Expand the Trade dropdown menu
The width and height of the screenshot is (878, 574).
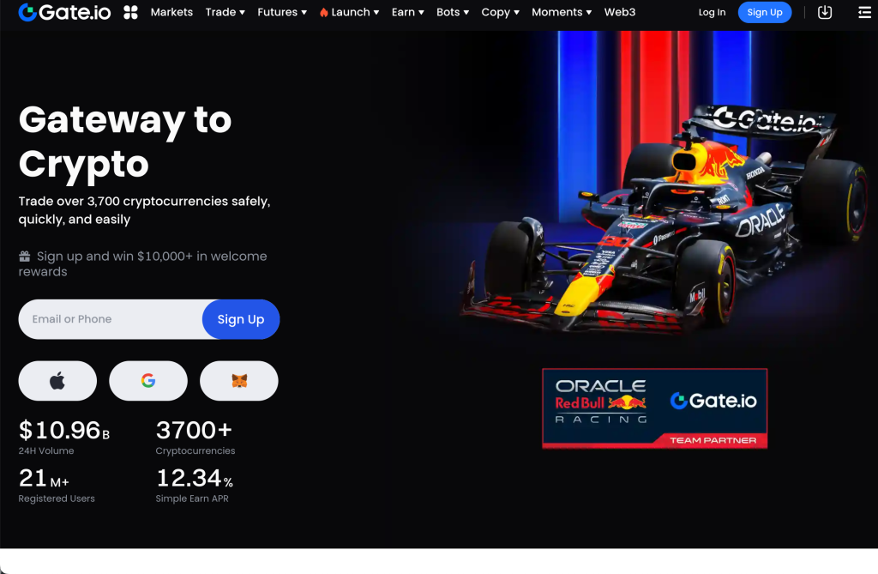pyautogui.click(x=226, y=12)
